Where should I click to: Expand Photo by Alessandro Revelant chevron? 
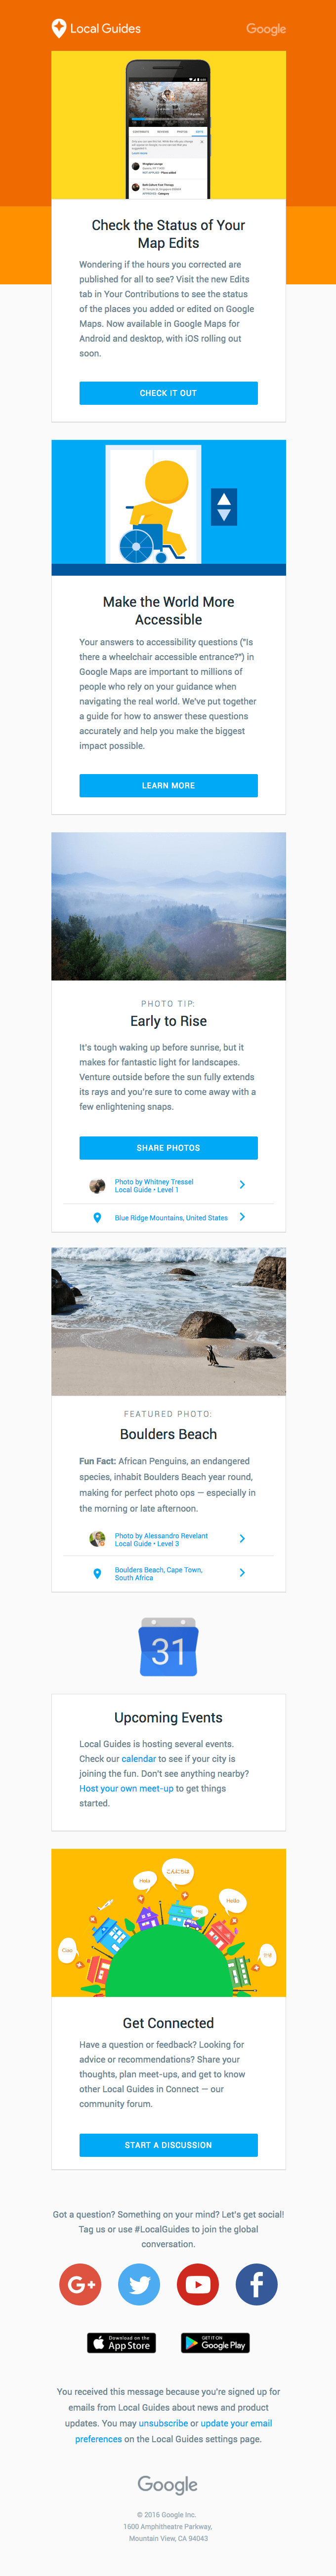point(242,1539)
